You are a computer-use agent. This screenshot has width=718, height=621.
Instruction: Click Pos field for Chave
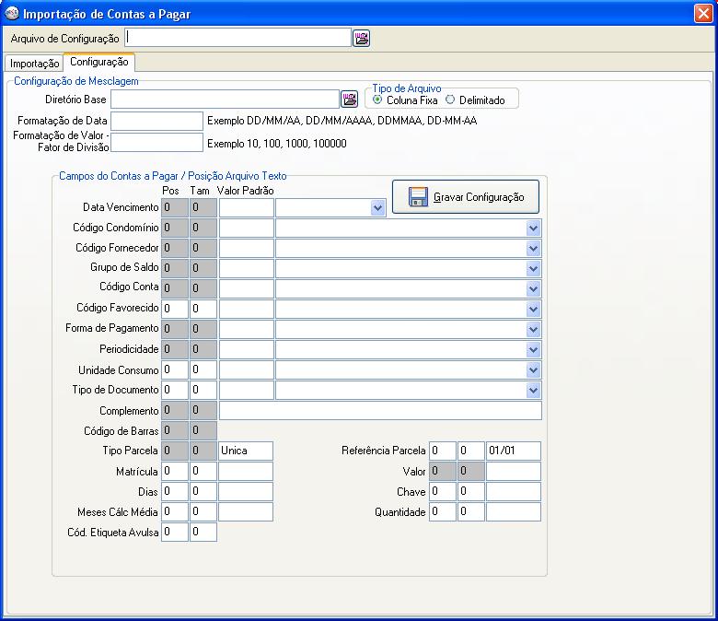443,491
